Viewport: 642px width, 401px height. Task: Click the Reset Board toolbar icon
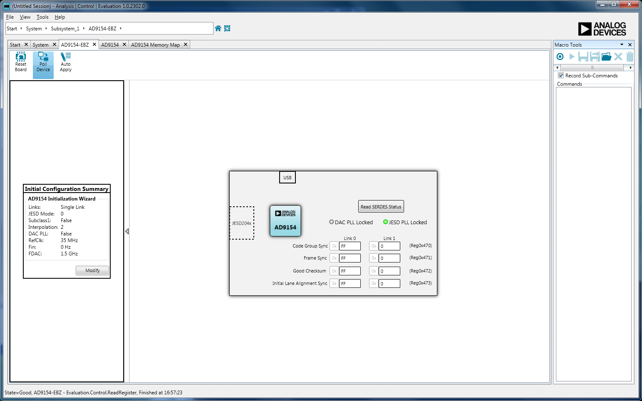[x=21, y=62]
